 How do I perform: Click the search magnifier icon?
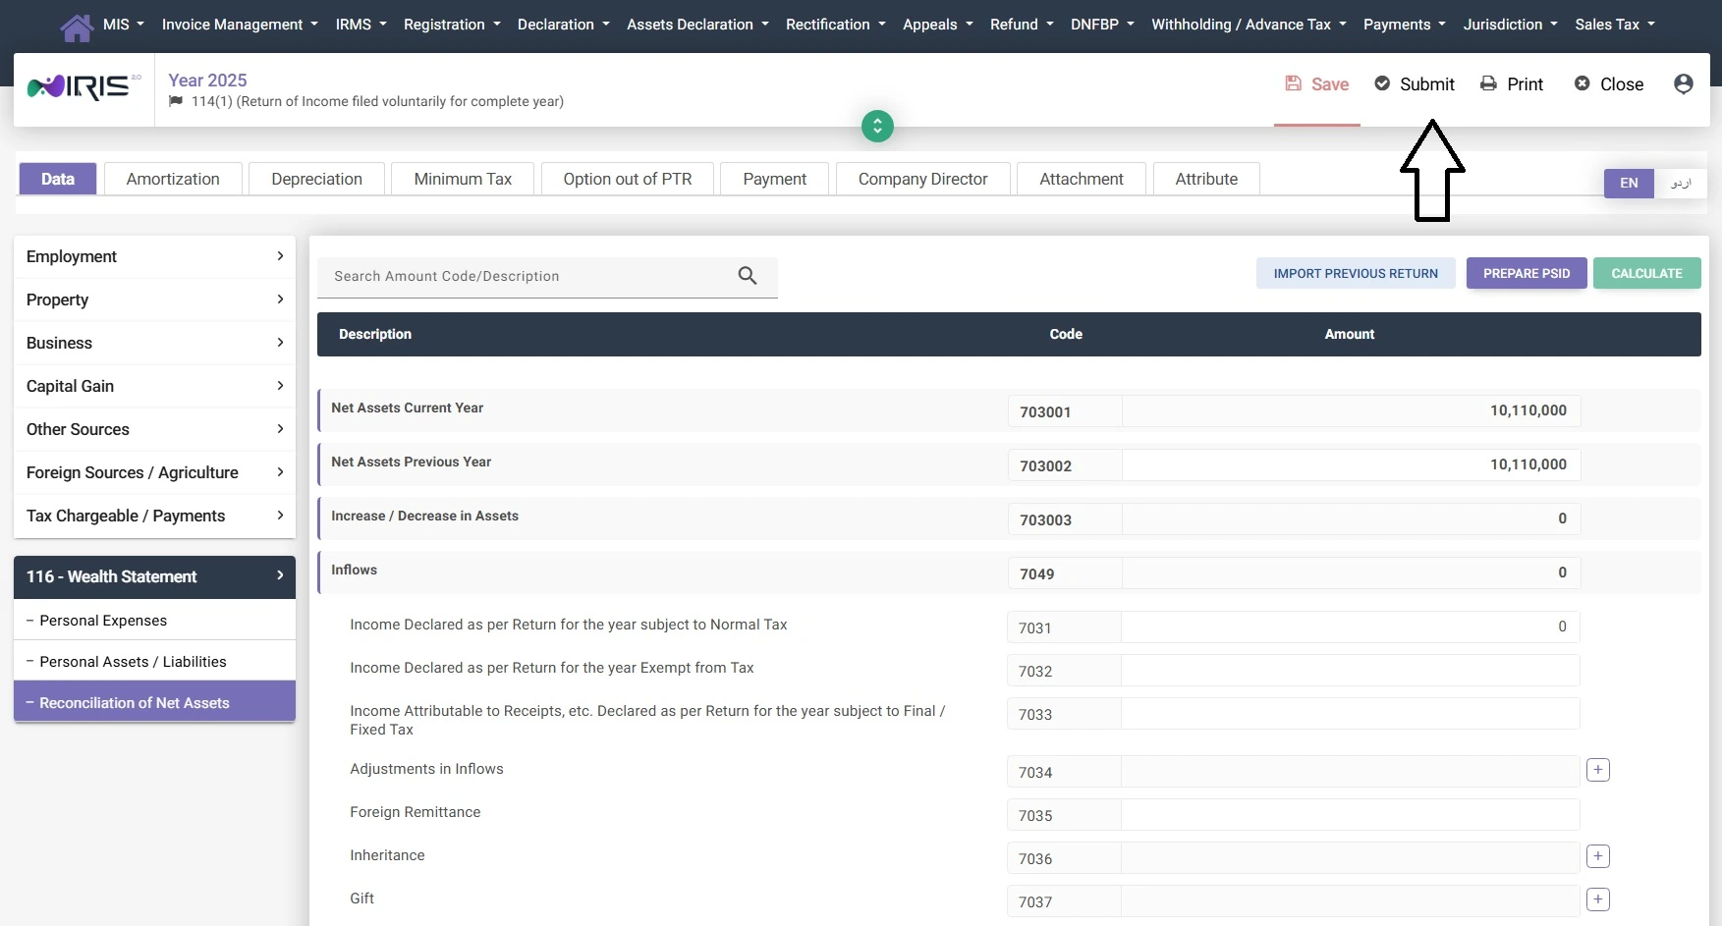pyautogui.click(x=748, y=276)
